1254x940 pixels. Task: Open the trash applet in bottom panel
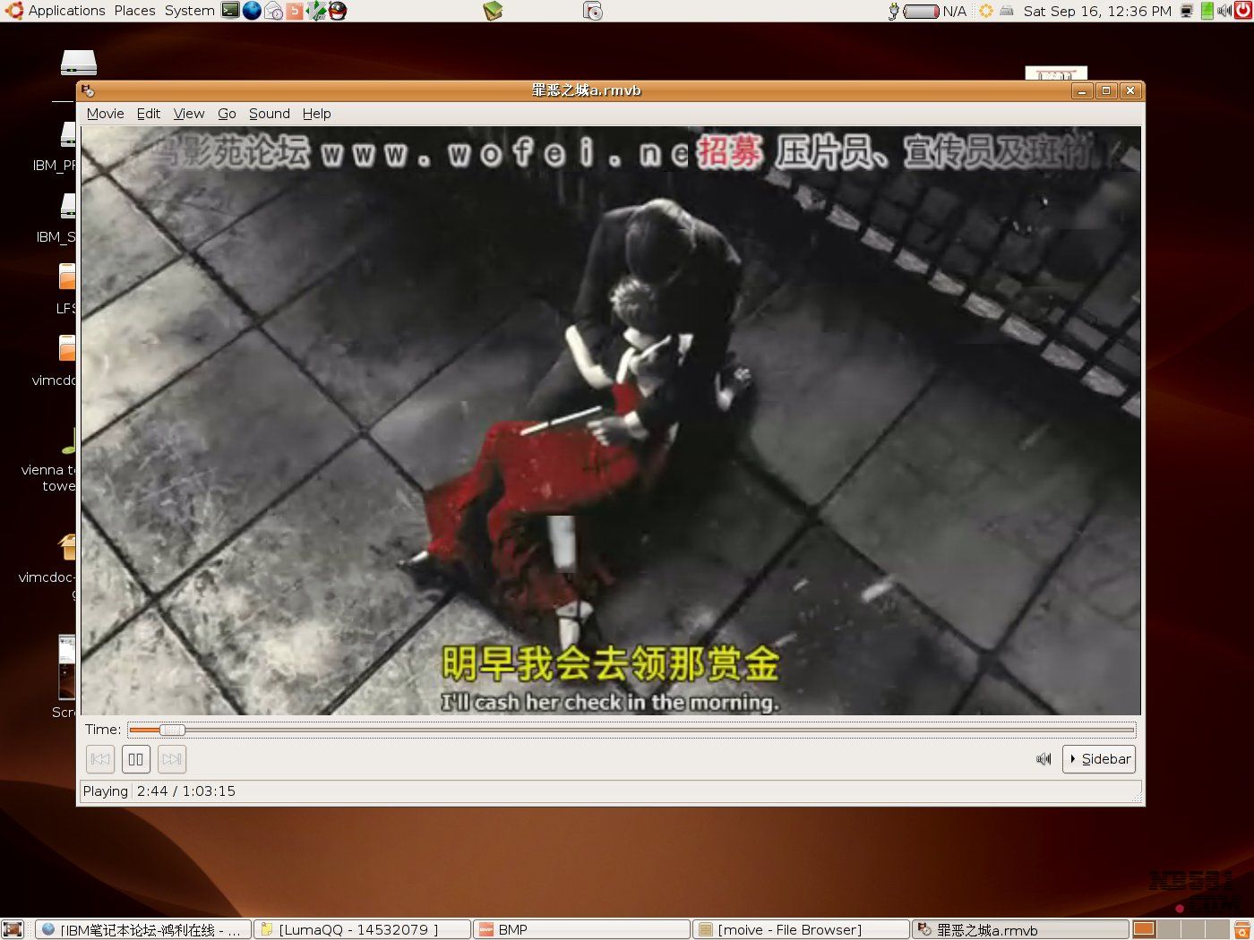pos(1241,929)
